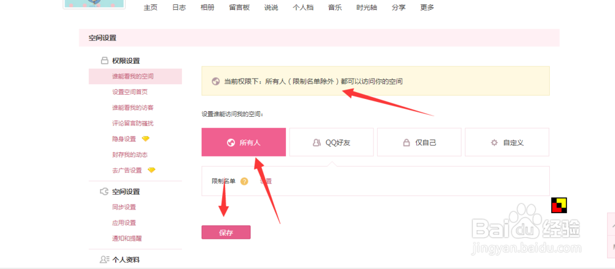Viewport: 615px width, 269px height.
Task: Open 通知和提醒 settings
Action: click(127, 238)
